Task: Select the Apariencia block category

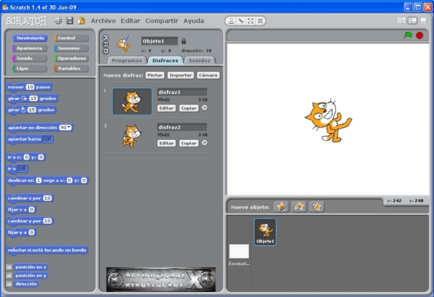Action: tap(30, 48)
